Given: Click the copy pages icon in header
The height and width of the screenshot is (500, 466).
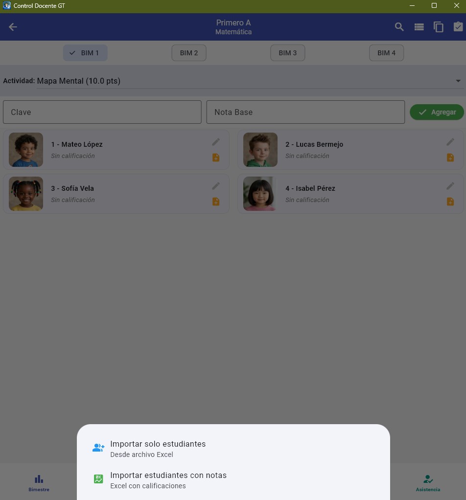Looking at the screenshot, I should 439,27.
